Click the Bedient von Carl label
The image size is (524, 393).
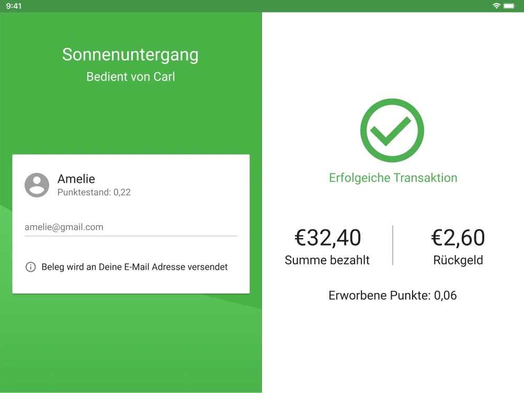point(130,76)
